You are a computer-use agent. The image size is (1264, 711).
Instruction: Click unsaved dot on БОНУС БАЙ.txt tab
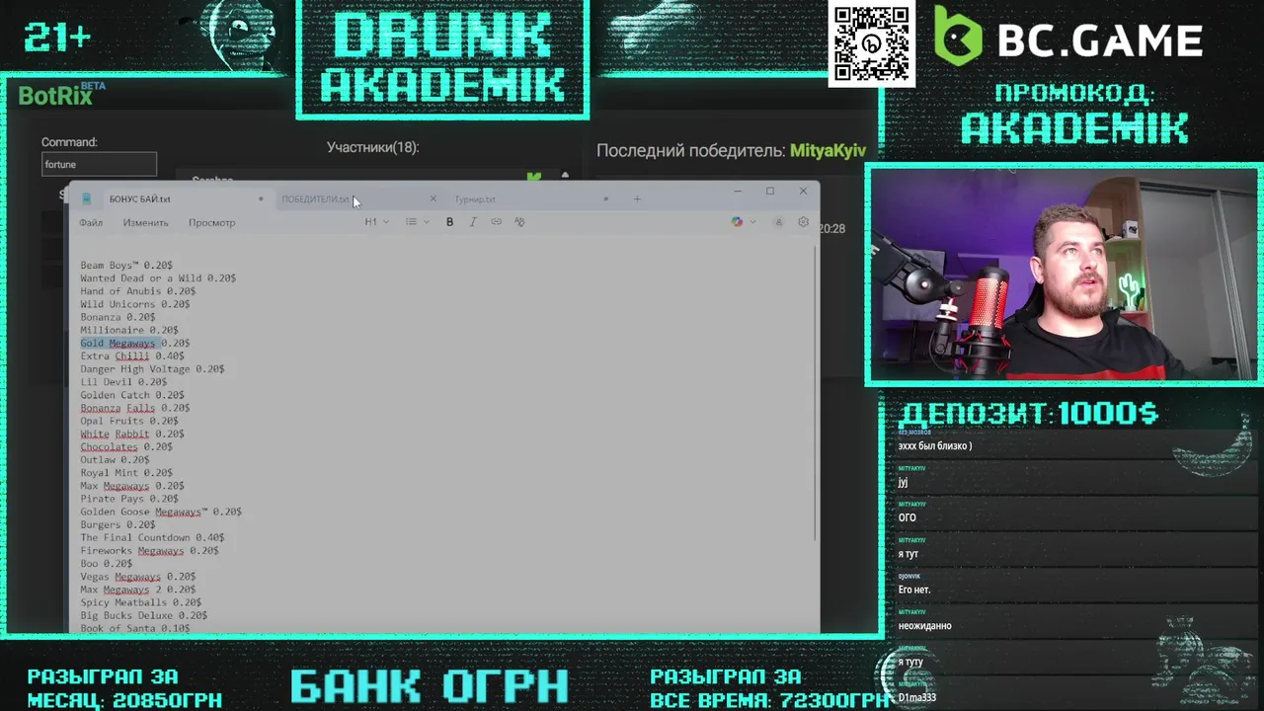(x=261, y=198)
